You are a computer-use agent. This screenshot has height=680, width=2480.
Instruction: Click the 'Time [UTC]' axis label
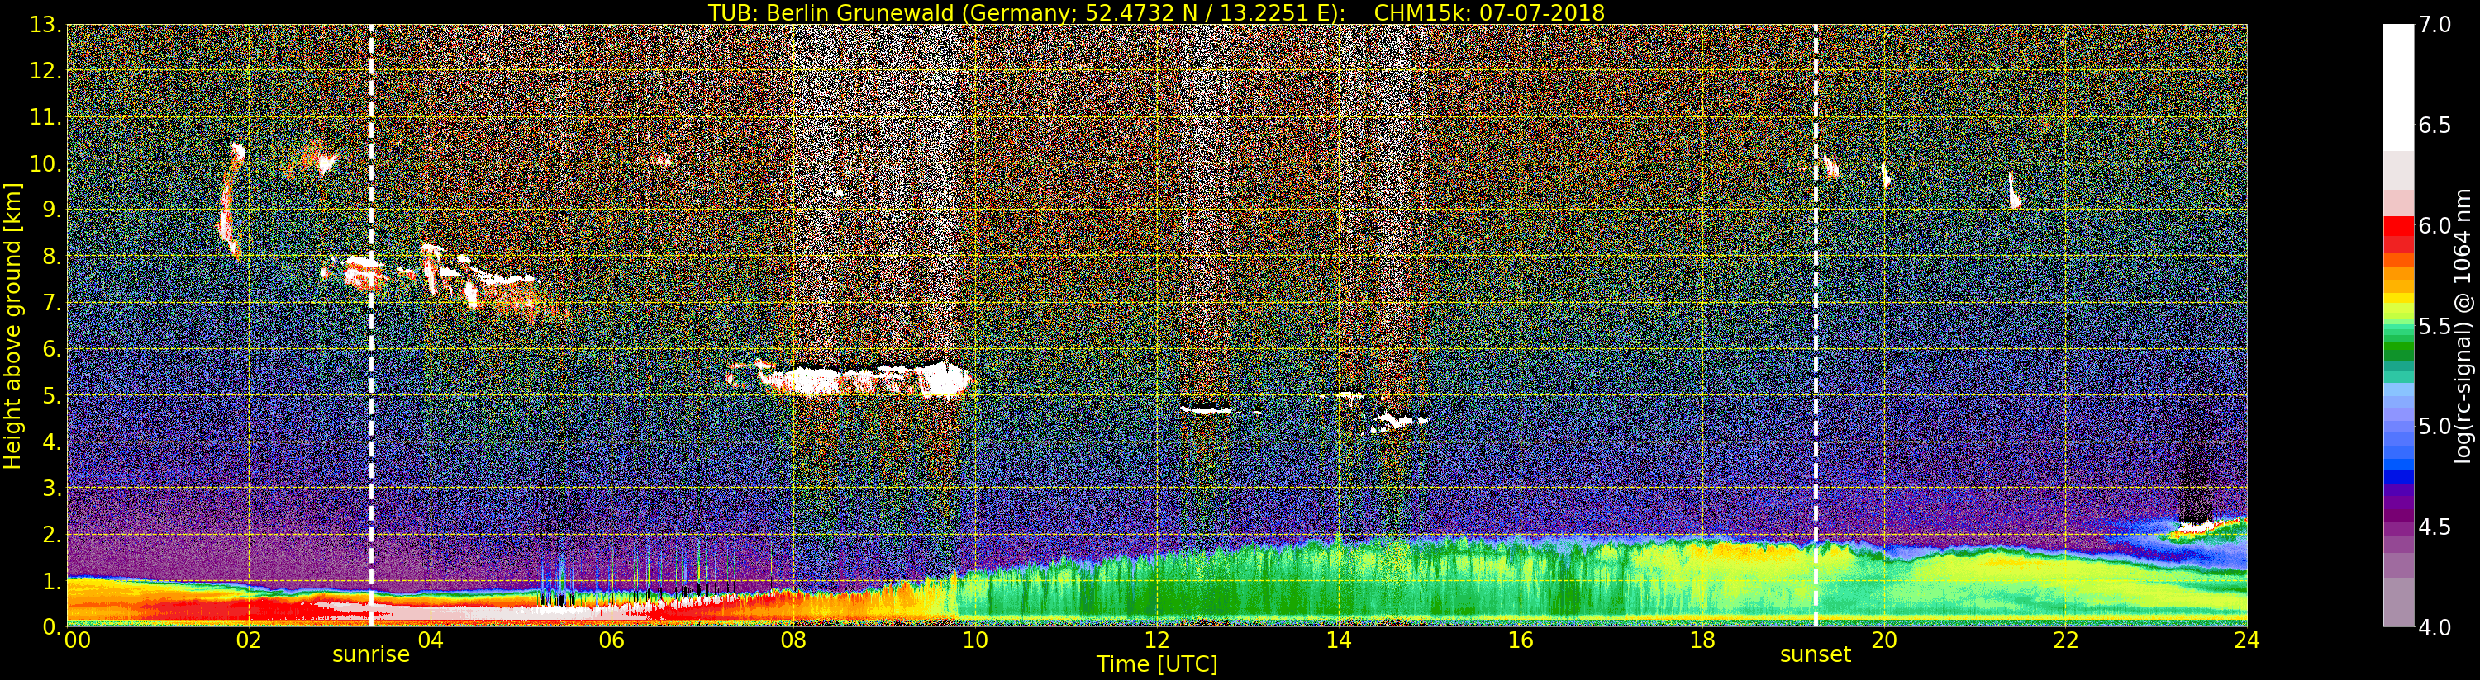[x=1157, y=663]
